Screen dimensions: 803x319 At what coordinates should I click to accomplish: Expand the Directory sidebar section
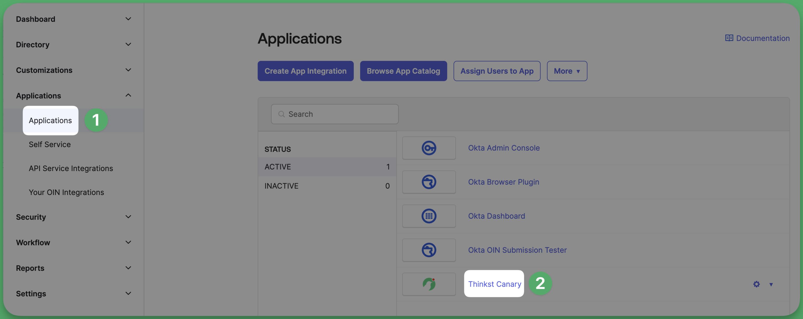(x=128, y=44)
